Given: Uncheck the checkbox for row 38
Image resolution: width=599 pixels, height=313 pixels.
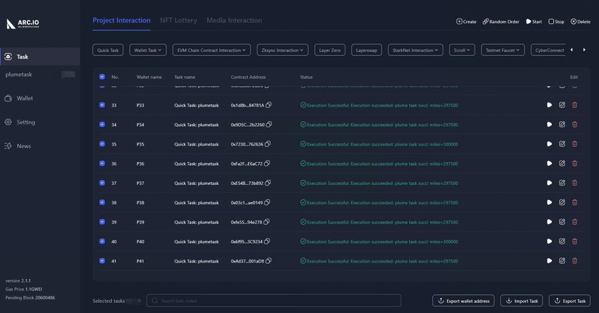Looking at the screenshot, I should click(102, 203).
